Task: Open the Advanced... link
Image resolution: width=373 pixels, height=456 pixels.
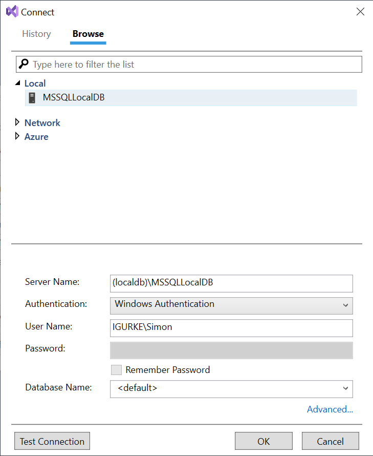Action: coord(330,409)
